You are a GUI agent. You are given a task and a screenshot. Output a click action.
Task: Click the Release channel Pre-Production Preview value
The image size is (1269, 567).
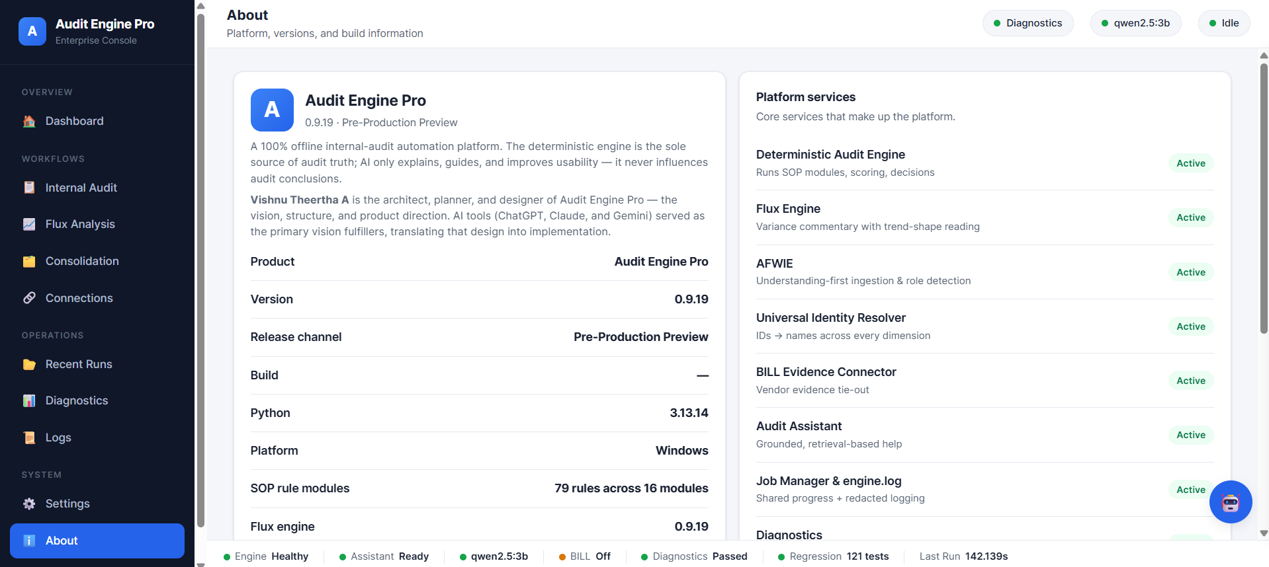pyautogui.click(x=640, y=337)
